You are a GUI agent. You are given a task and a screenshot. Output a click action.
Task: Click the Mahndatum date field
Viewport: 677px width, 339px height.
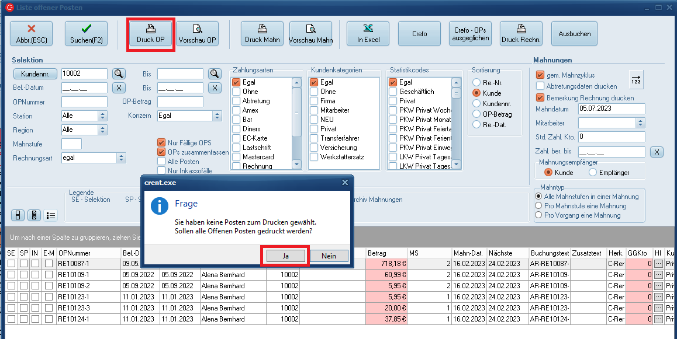[x=611, y=109]
